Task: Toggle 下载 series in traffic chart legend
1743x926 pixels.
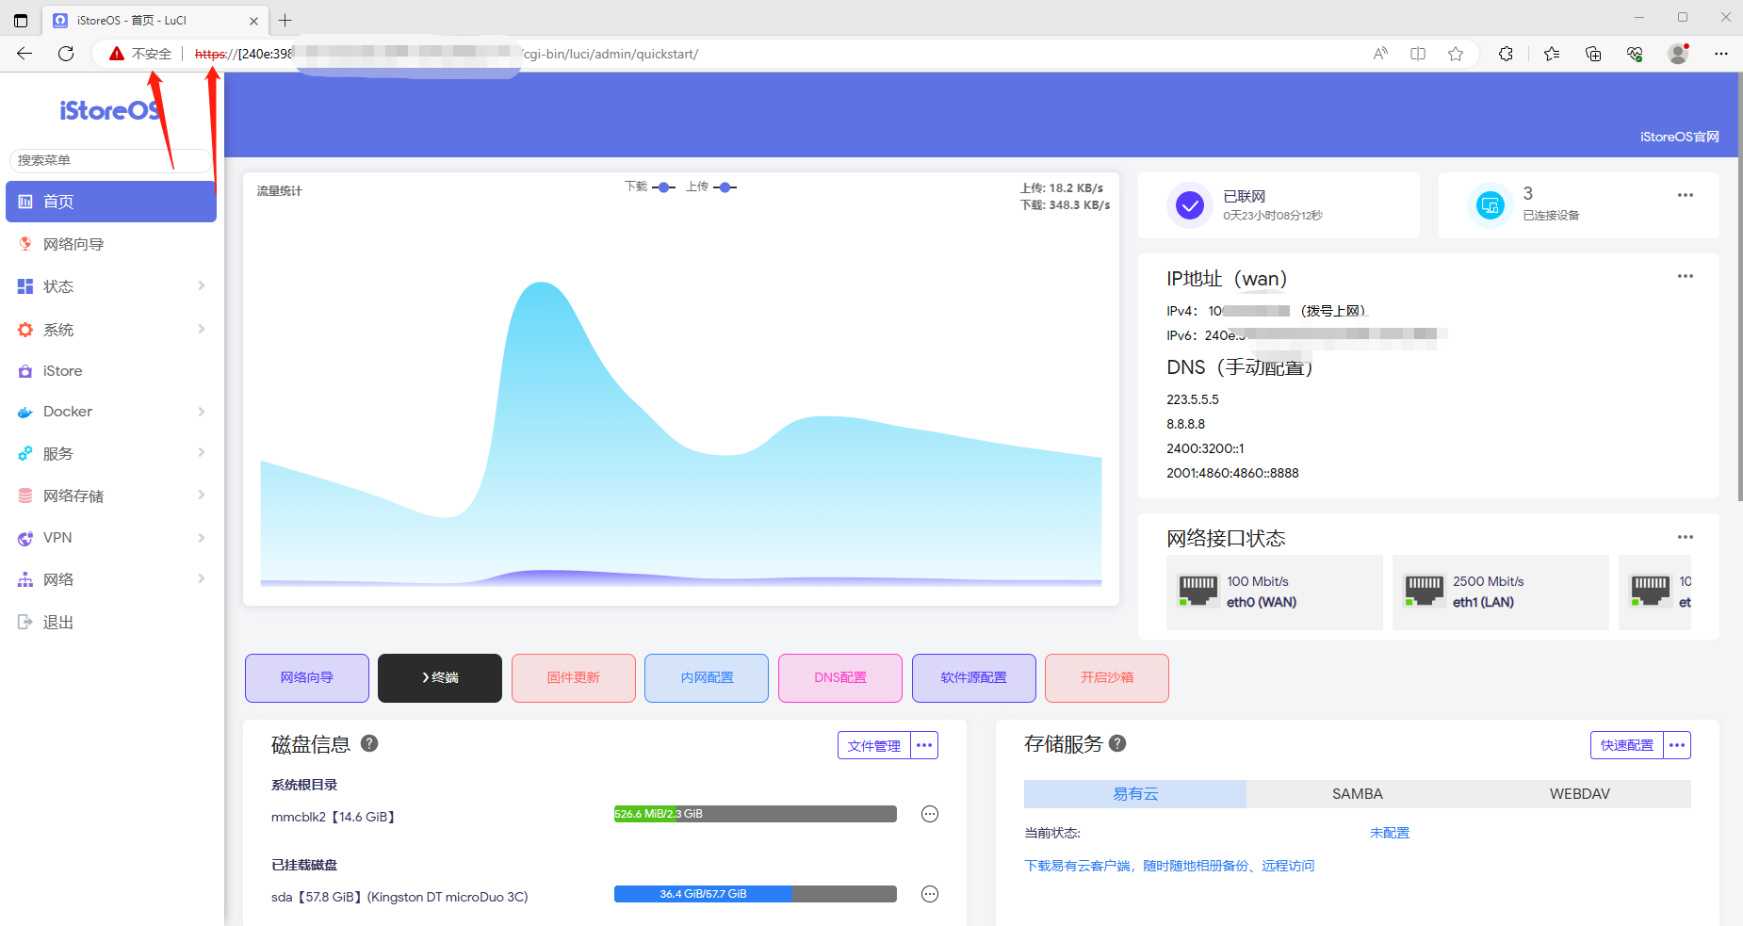Action: pyautogui.click(x=650, y=187)
